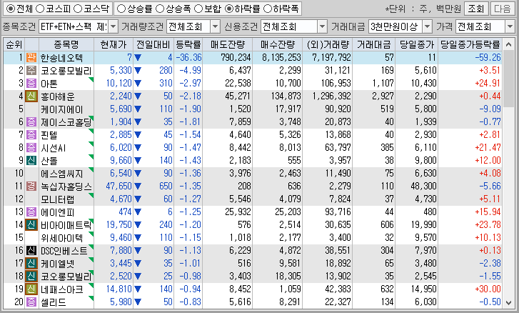The image size is (519, 313).
Task: Click the 주 badge icon on the rank 2 row
Action: click(31, 70)
